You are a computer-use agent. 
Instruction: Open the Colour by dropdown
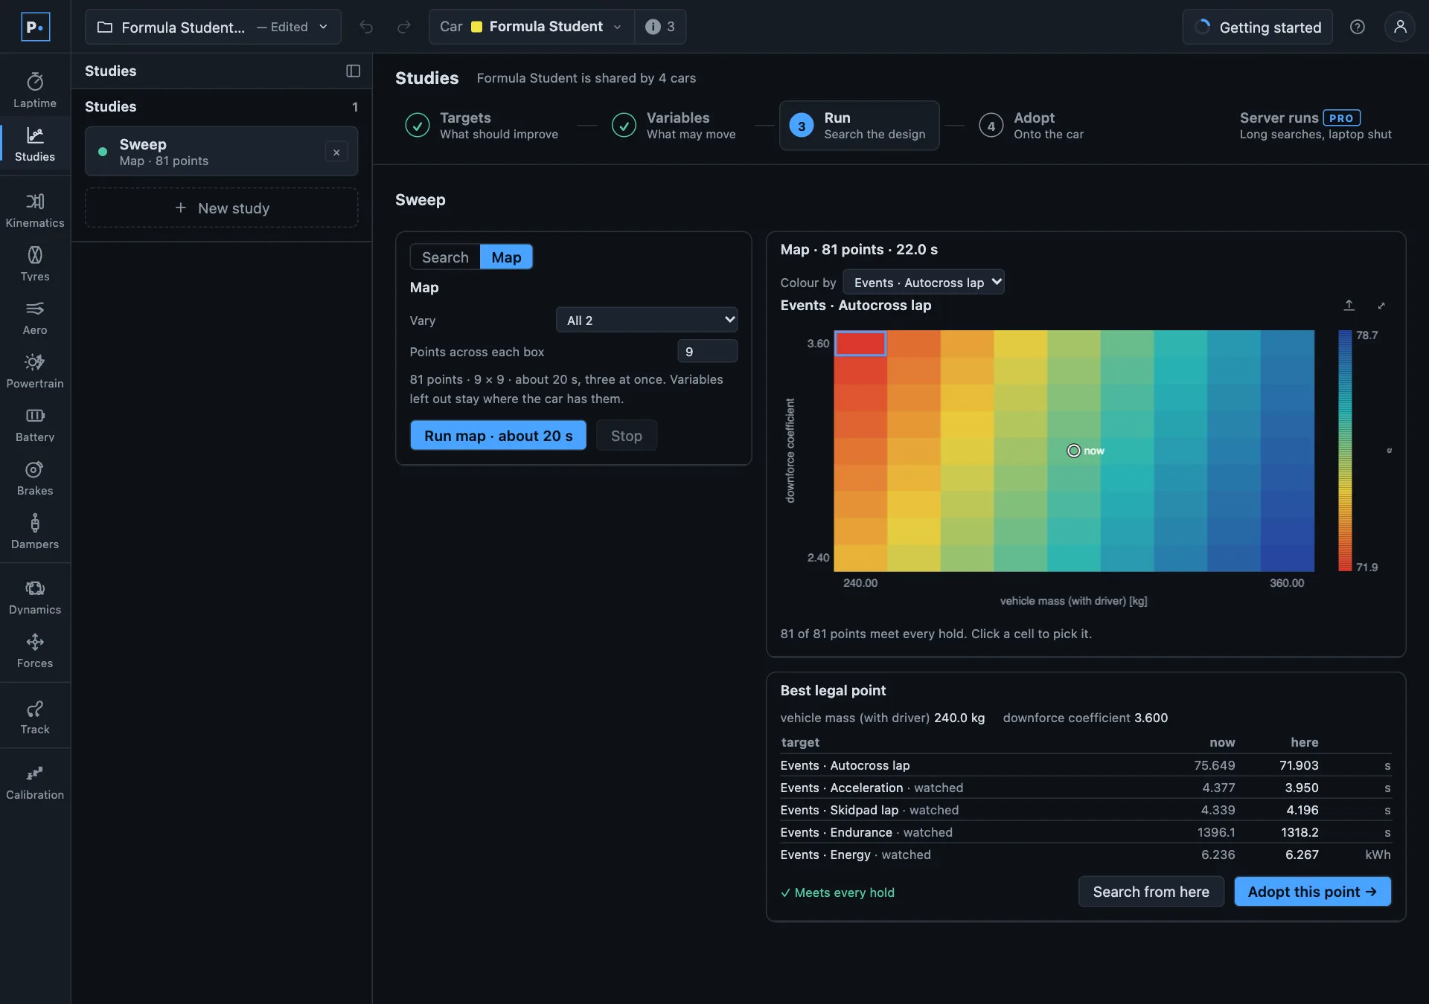click(924, 282)
